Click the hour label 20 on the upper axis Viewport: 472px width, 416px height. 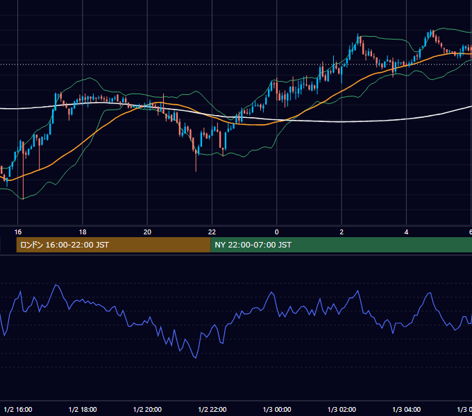147,232
